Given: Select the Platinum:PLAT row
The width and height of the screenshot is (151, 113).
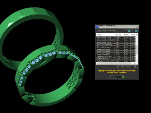Looking at the screenshot, I should tap(116, 59).
